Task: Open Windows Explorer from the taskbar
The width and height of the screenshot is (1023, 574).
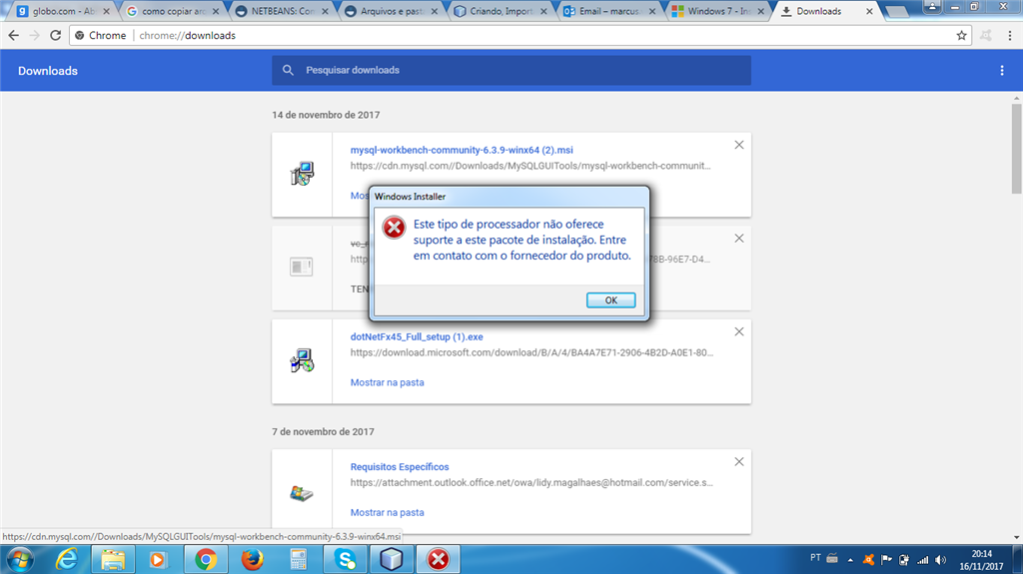Action: click(x=113, y=560)
